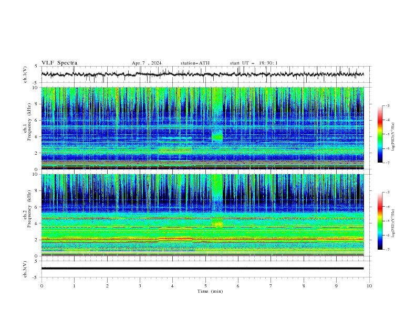Click the '6' frequency tick of ch.1 panel
Viewport: 416px width, 321px height.
(37, 120)
